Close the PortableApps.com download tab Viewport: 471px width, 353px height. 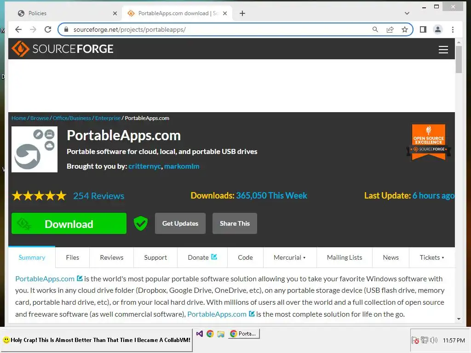225,13
